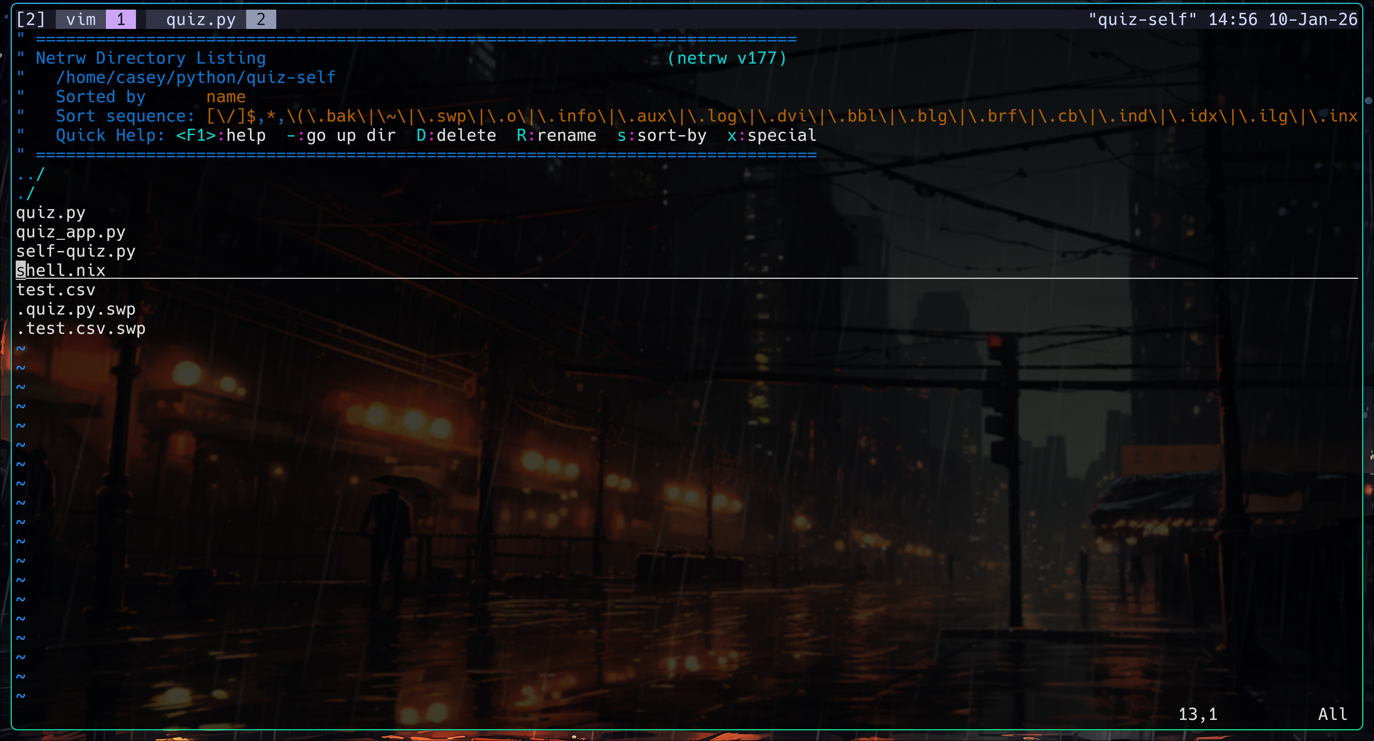Select the .quiz.py.swp swap file
The height and width of the screenshot is (741, 1374).
point(75,309)
